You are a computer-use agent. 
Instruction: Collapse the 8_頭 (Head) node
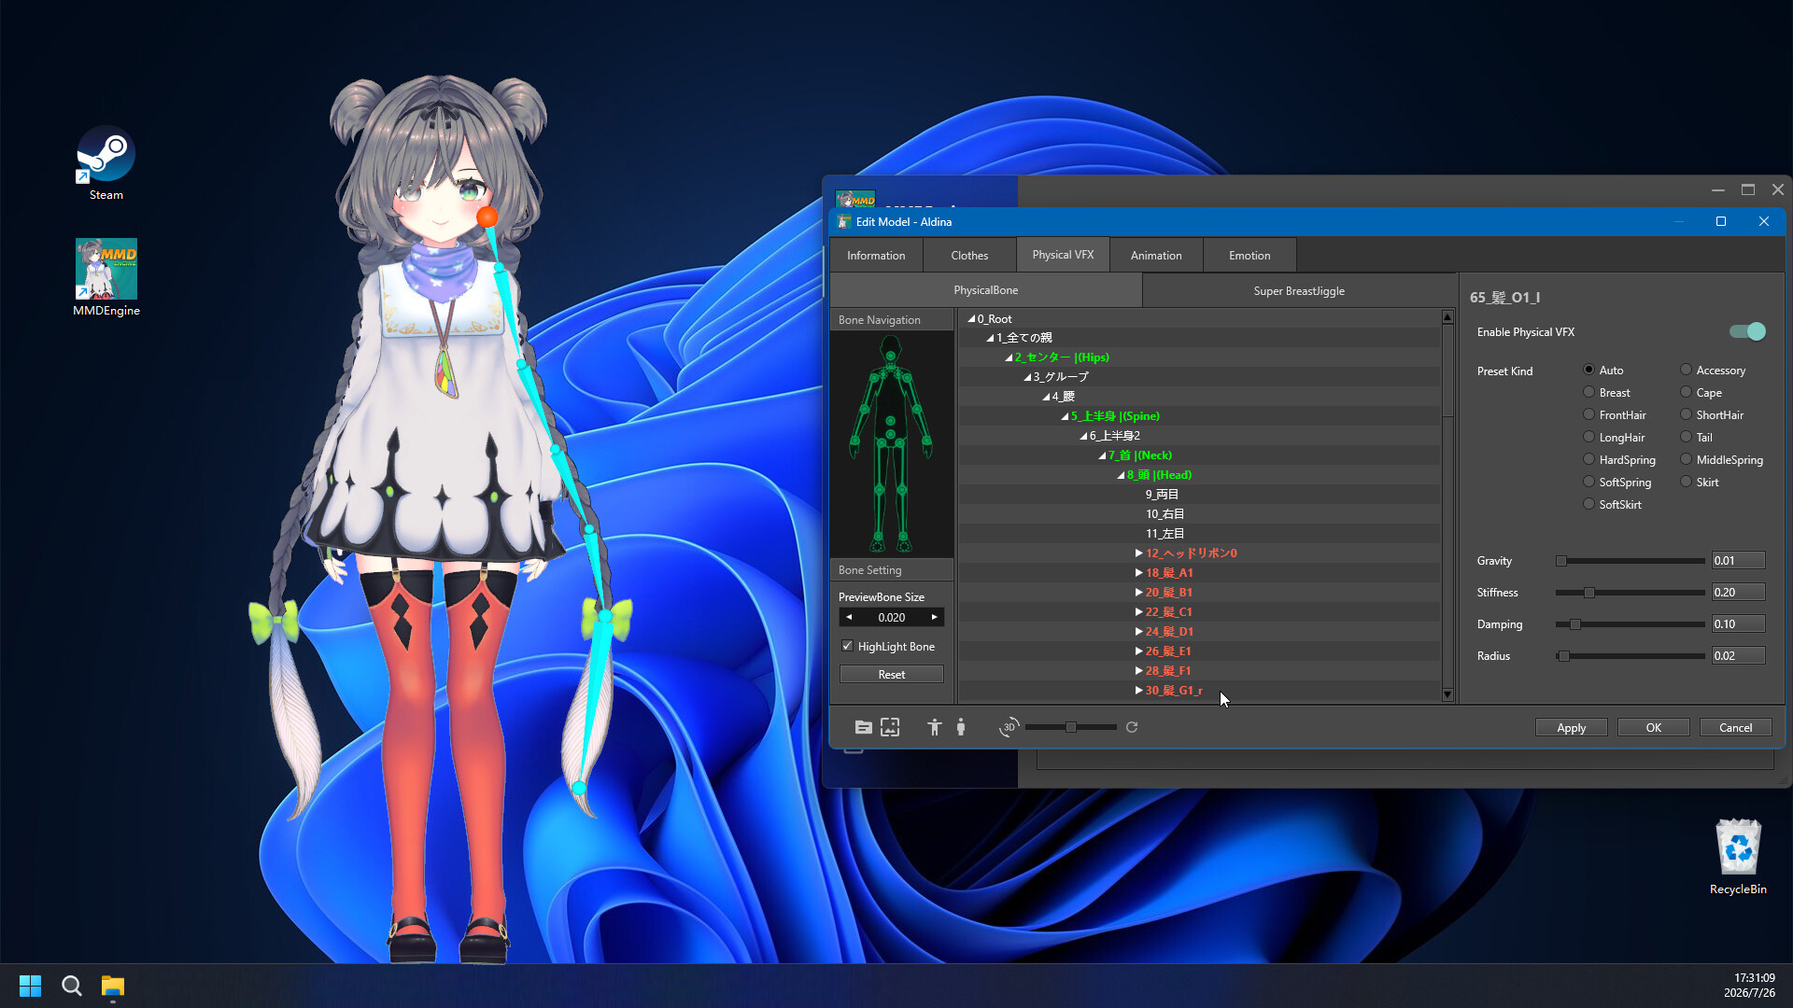pyautogui.click(x=1121, y=475)
